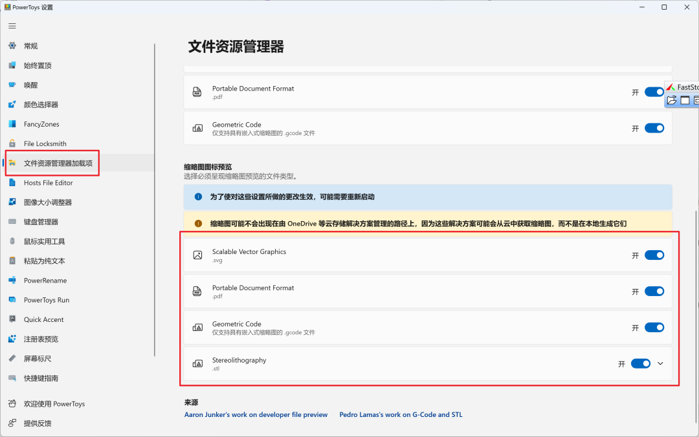Click the 缩略图图标预览 section heading
Viewport: 699px width, 437px height.
(208, 167)
